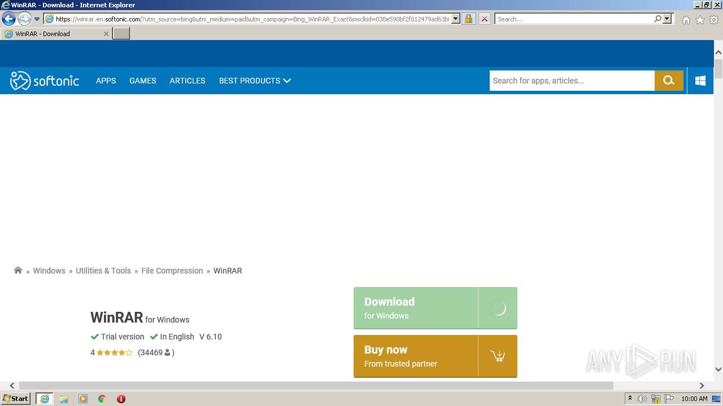Click the breadcrumb home icon

(x=18, y=271)
